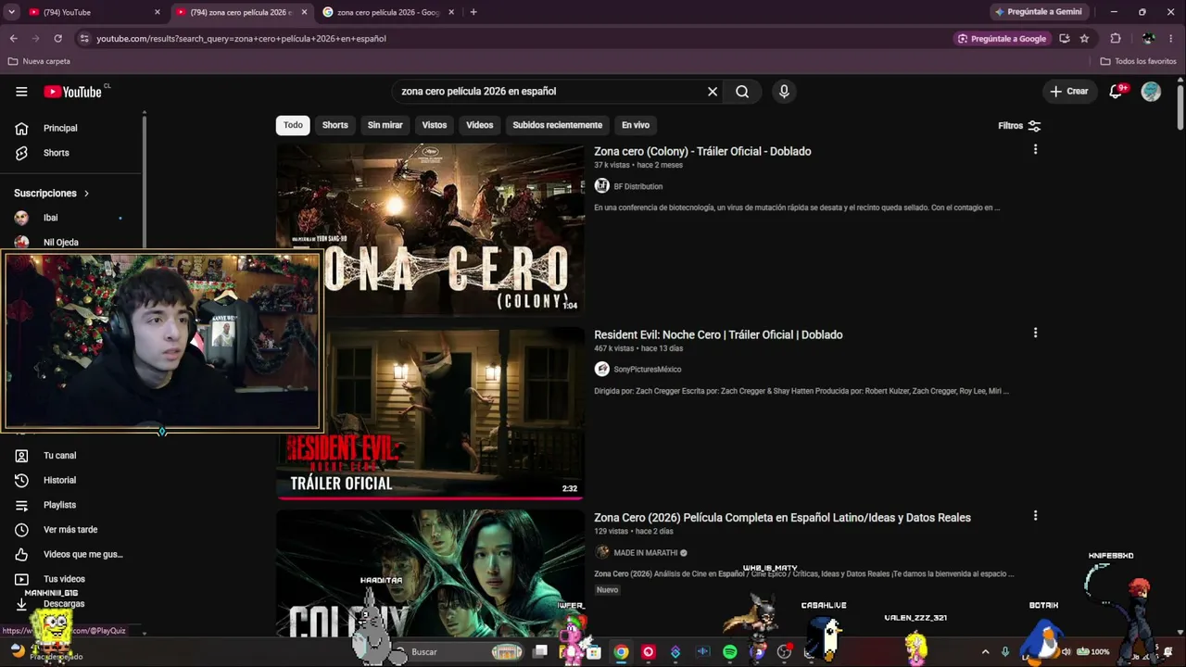Open Zona Cero (2026) Película Completa title
This screenshot has height=667, width=1186.
coord(782,518)
